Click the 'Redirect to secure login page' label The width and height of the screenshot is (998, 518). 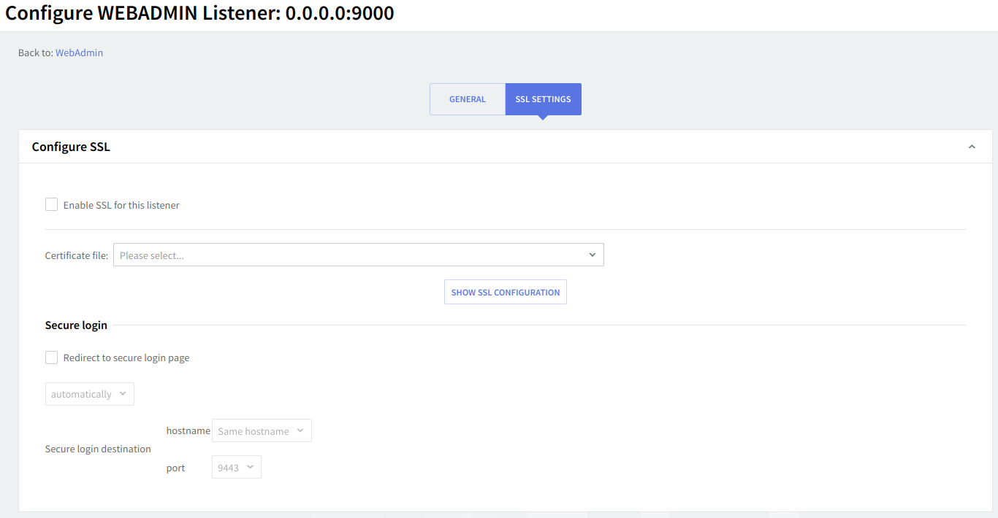(x=126, y=357)
